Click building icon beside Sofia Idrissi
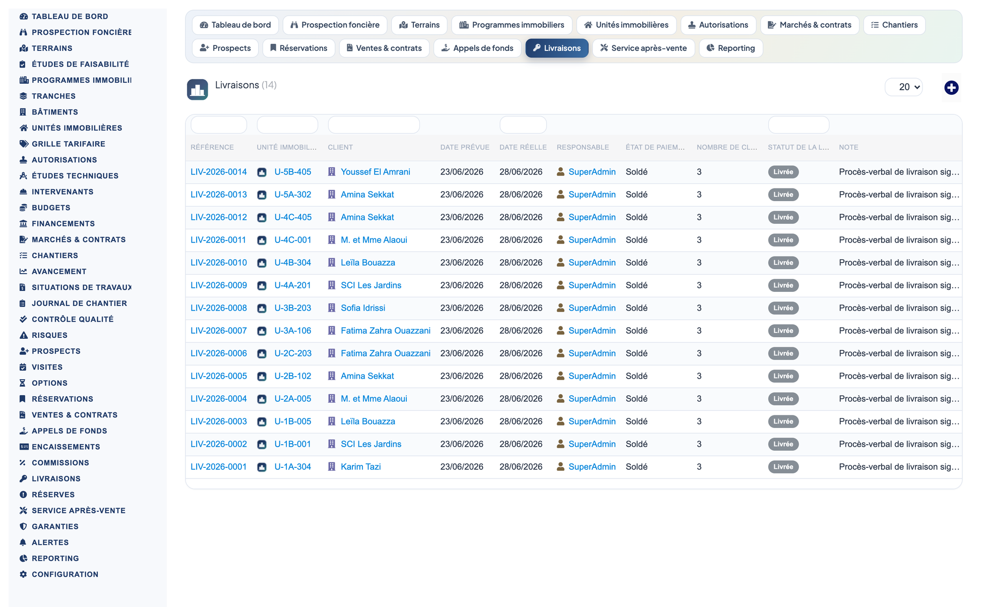 332,308
